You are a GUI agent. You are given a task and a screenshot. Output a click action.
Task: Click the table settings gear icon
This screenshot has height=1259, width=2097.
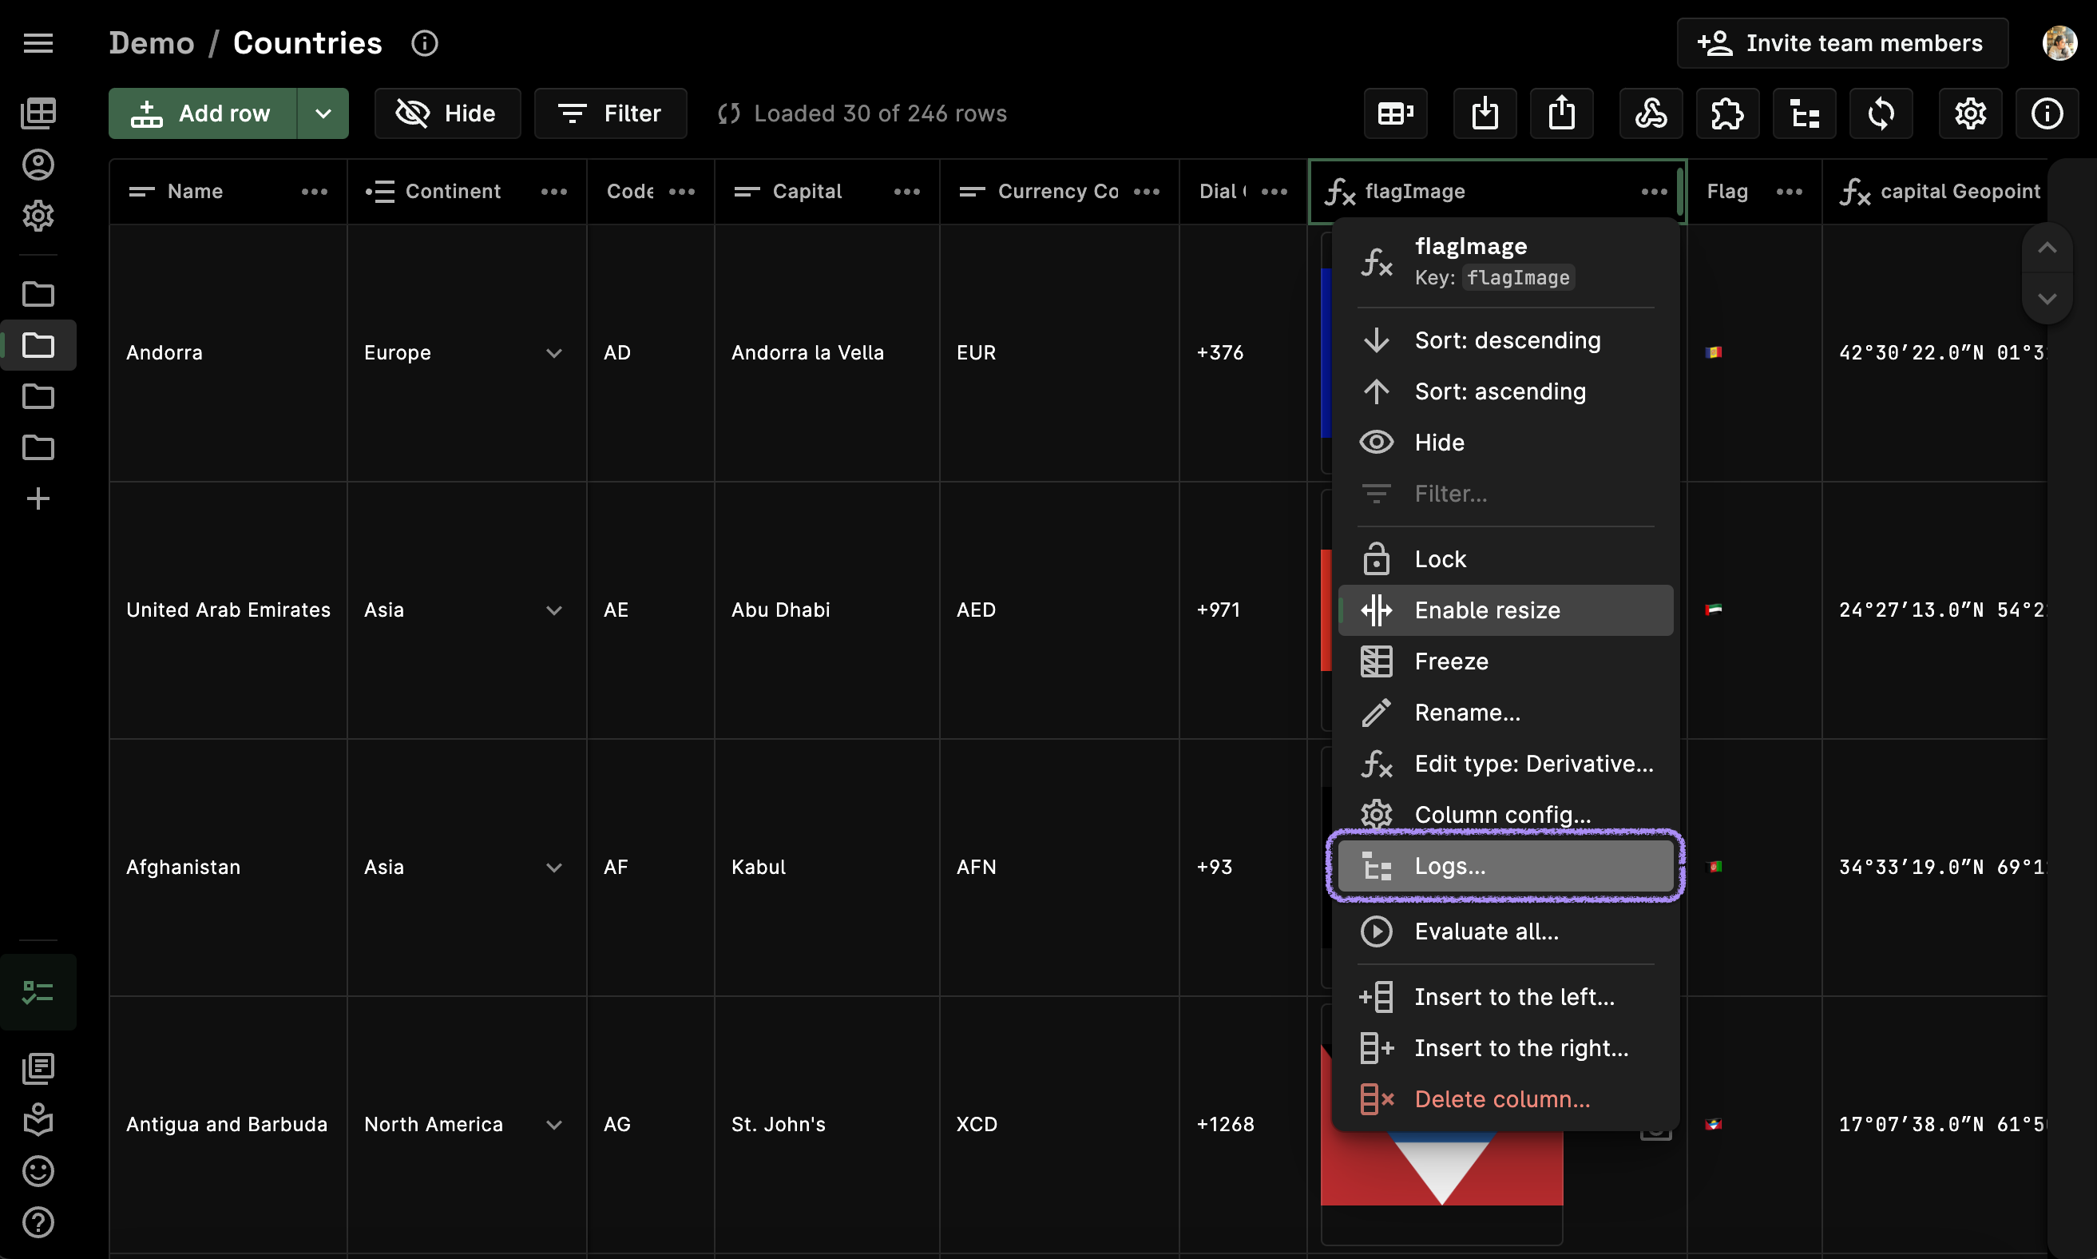coord(1969,113)
